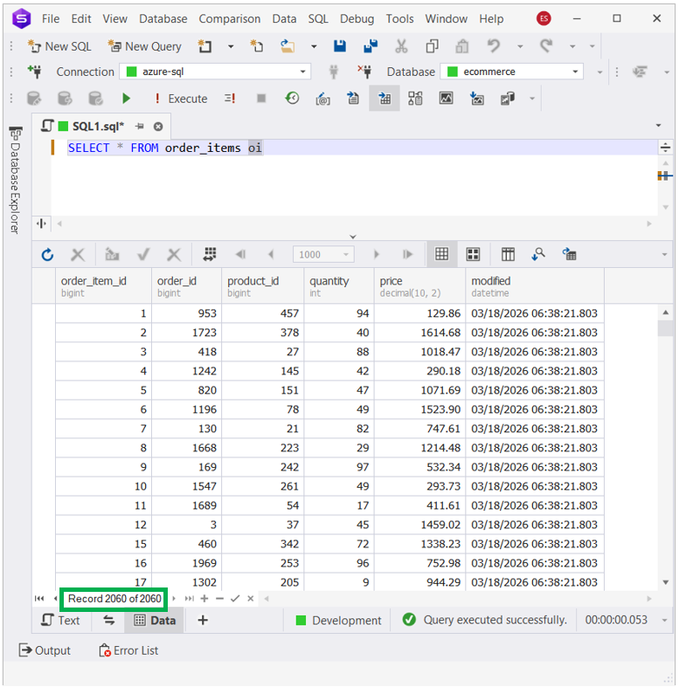Open the Database menu
This screenshot has width=679, height=687.
pos(163,19)
